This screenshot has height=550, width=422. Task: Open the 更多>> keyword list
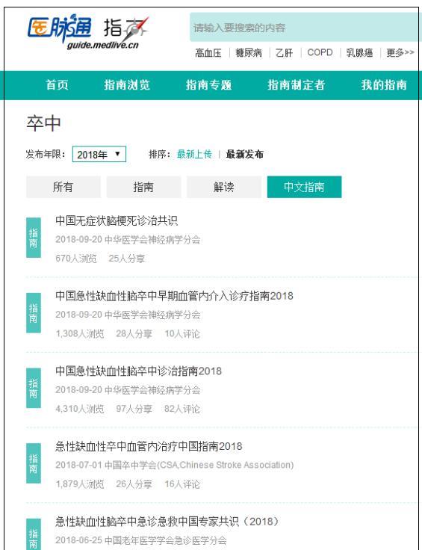click(400, 52)
